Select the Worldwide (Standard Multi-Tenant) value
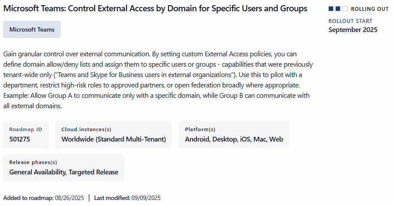This screenshot has width=393, height=206. point(114,139)
